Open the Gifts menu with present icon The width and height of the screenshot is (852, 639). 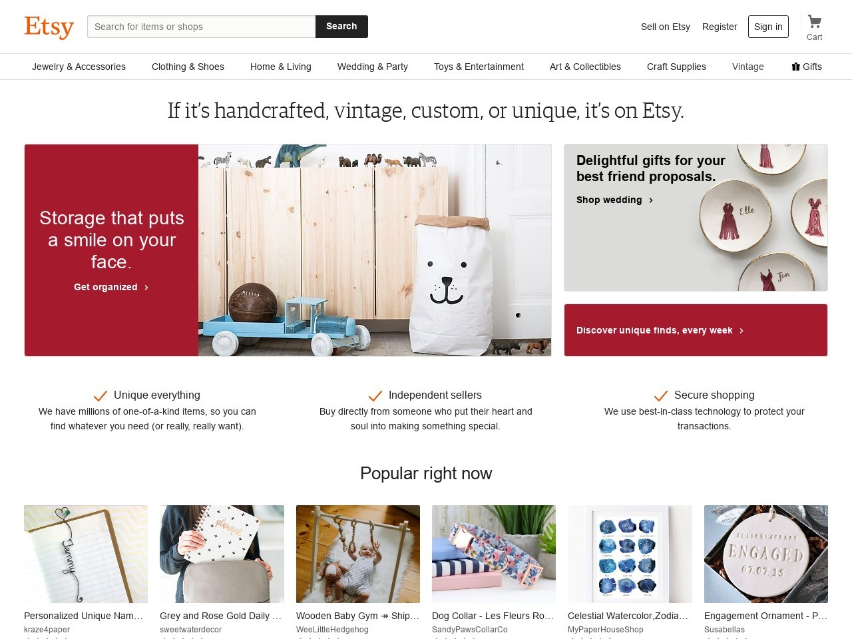pyautogui.click(x=807, y=67)
